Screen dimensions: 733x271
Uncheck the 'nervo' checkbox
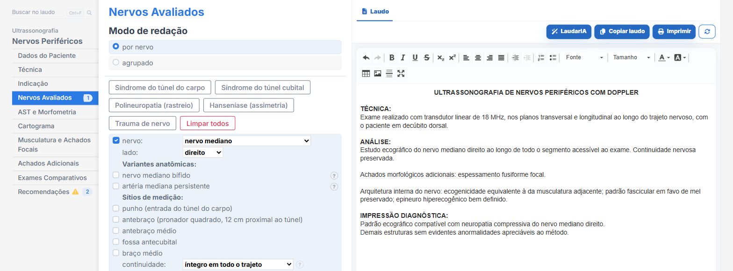pyautogui.click(x=116, y=140)
